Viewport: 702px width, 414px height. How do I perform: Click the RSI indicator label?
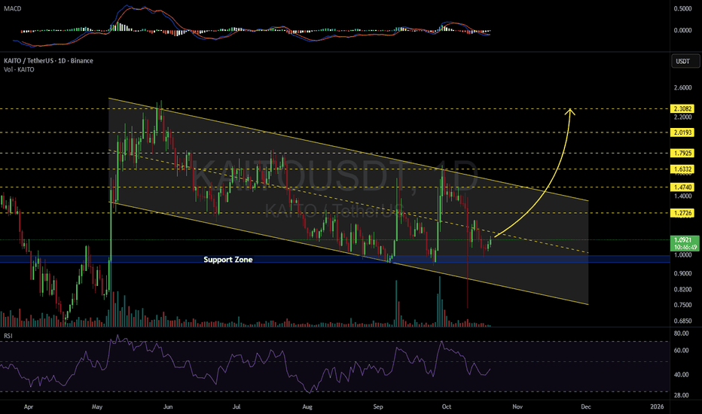click(8, 336)
